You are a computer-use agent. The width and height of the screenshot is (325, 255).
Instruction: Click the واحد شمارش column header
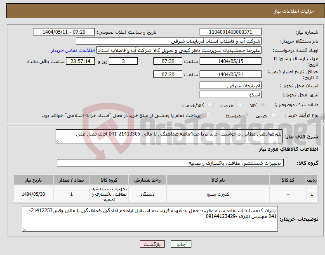pyautogui.click(x=147, y=180)
